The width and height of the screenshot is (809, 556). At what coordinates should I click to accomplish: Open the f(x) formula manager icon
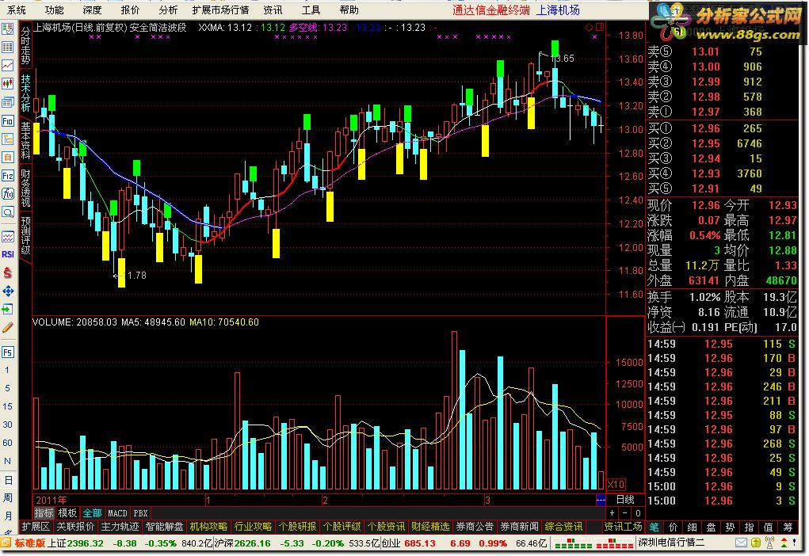click(8, 194)
